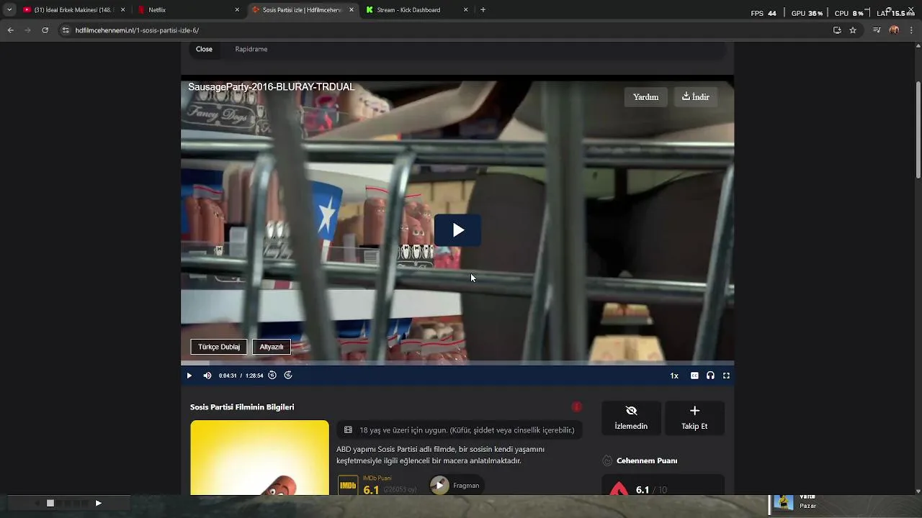Viewport: 922px width, 518px height.
Task: Expand the tab search dropdown arrow
Action: [9, 10]
